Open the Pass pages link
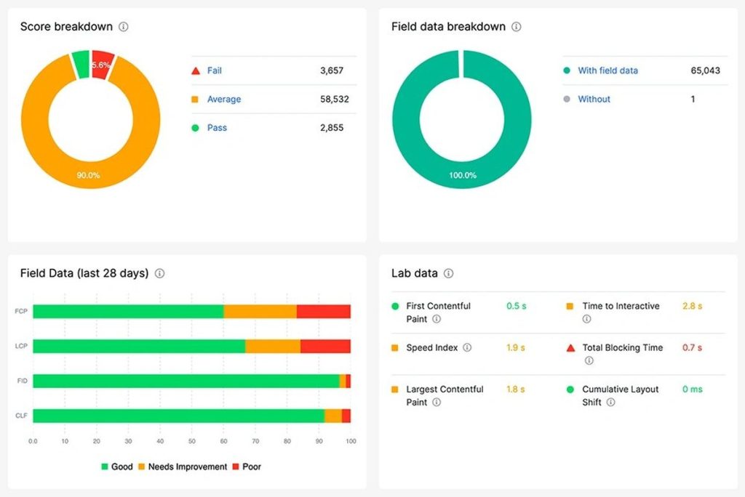Image resolution: width=745 pixels, height=497 pixels. (x=217, y=128)
